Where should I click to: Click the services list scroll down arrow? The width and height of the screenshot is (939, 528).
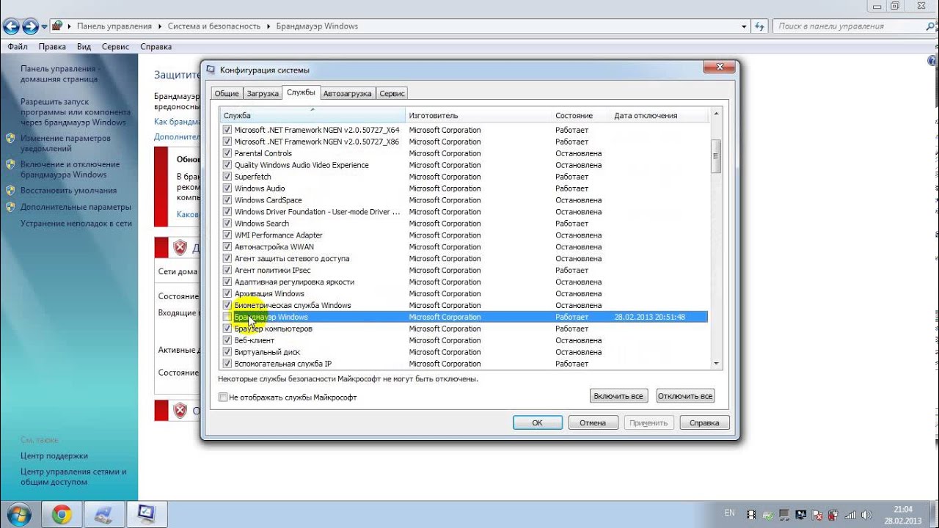pyautogui.click(x=717, y=364)
